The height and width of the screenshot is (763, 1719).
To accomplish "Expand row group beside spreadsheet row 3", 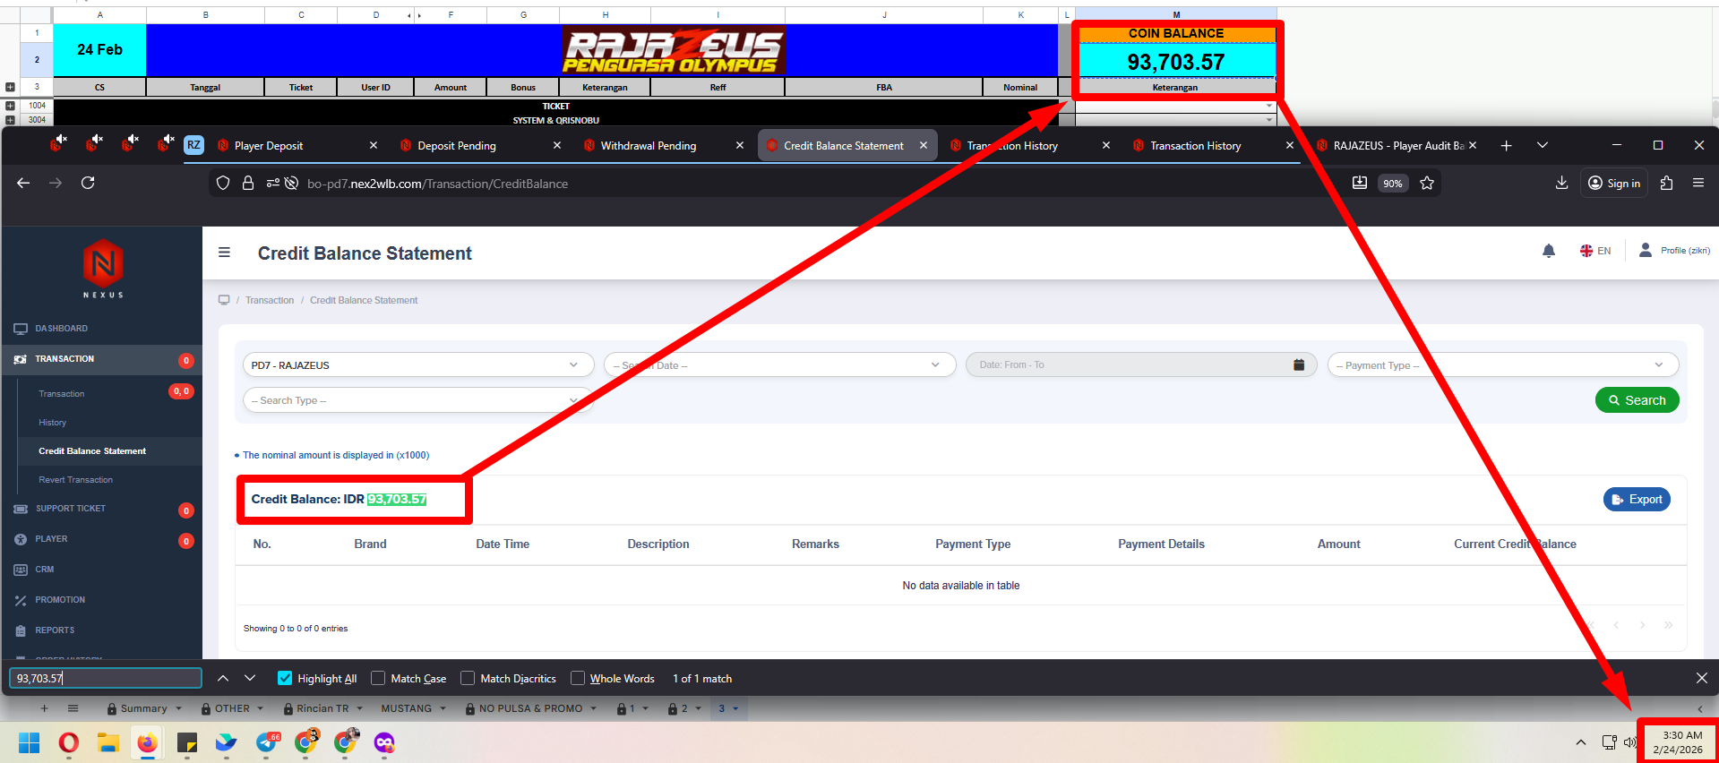I will (x=10, y=87).
